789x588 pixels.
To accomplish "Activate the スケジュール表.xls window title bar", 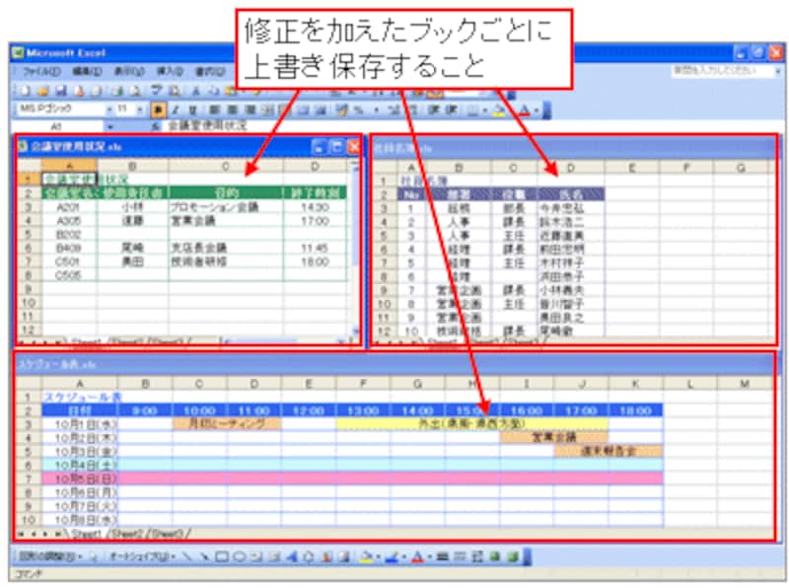I will (395, 364).
